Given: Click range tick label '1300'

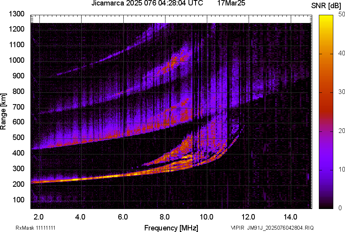Looking at the screenshot, I should pyautogui.click(x=16, y=14).
